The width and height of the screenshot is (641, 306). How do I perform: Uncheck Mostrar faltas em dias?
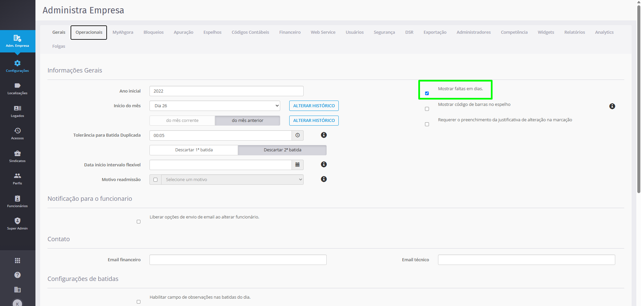point(427,94)
